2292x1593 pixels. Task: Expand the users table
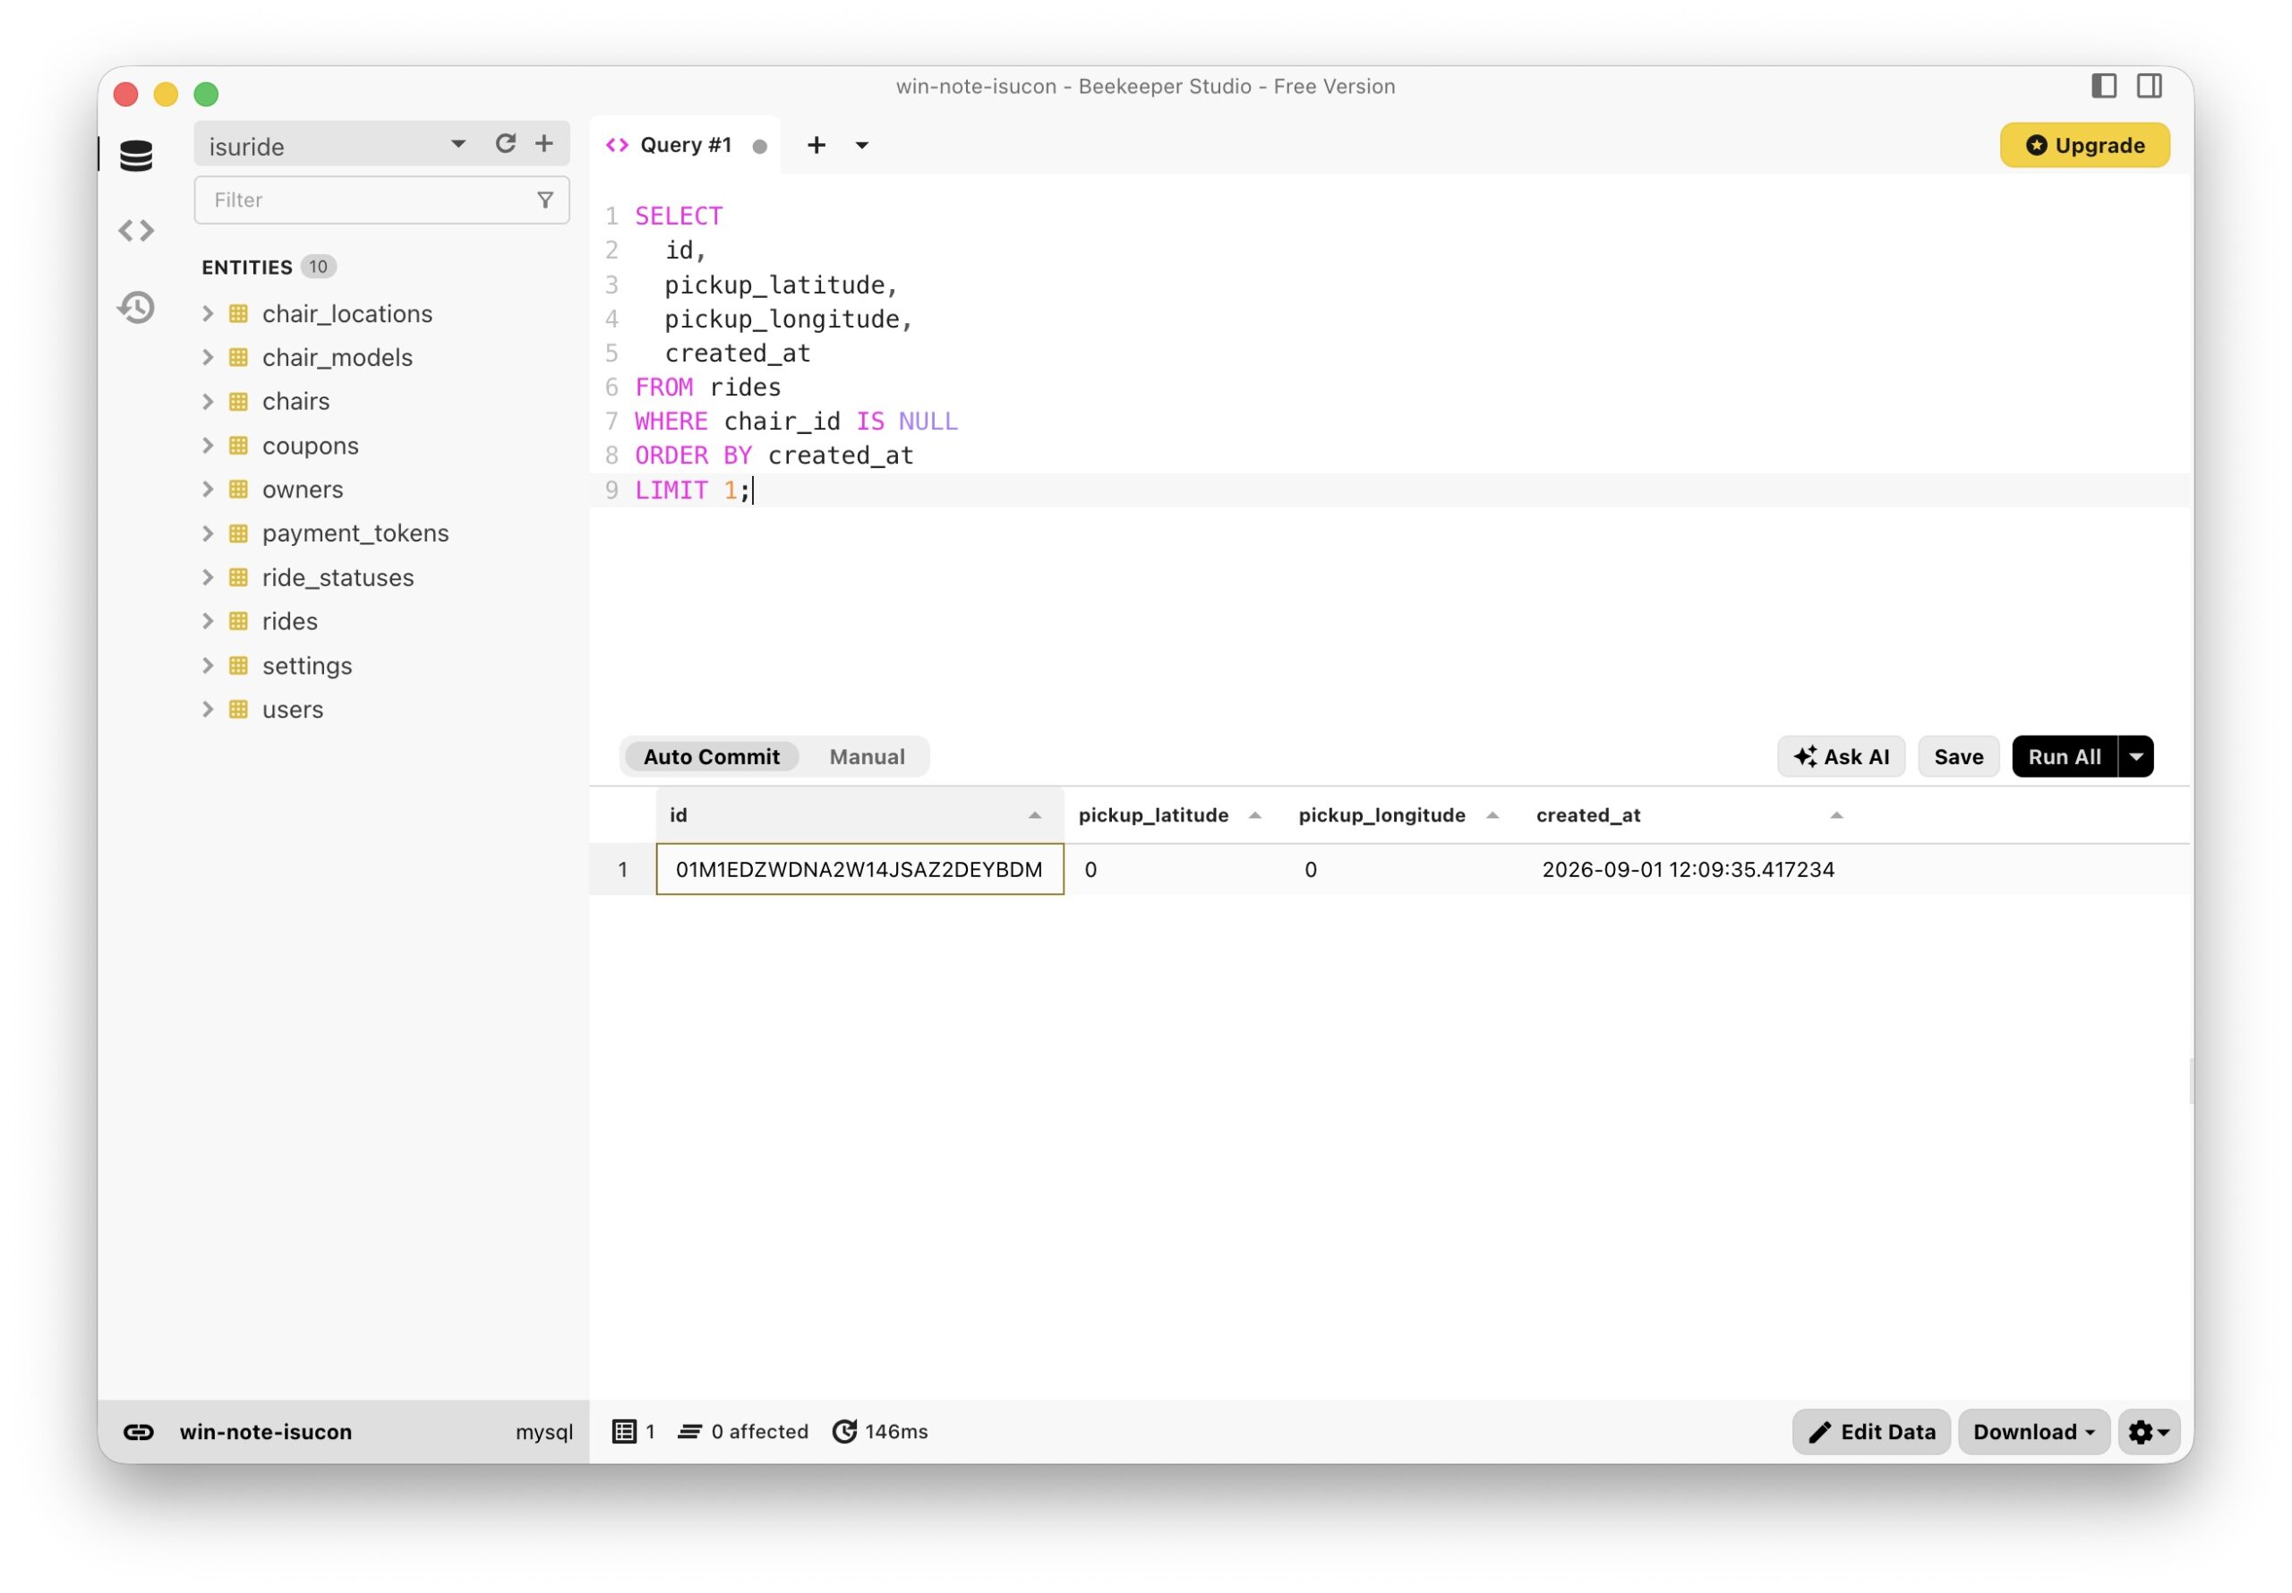208,709
